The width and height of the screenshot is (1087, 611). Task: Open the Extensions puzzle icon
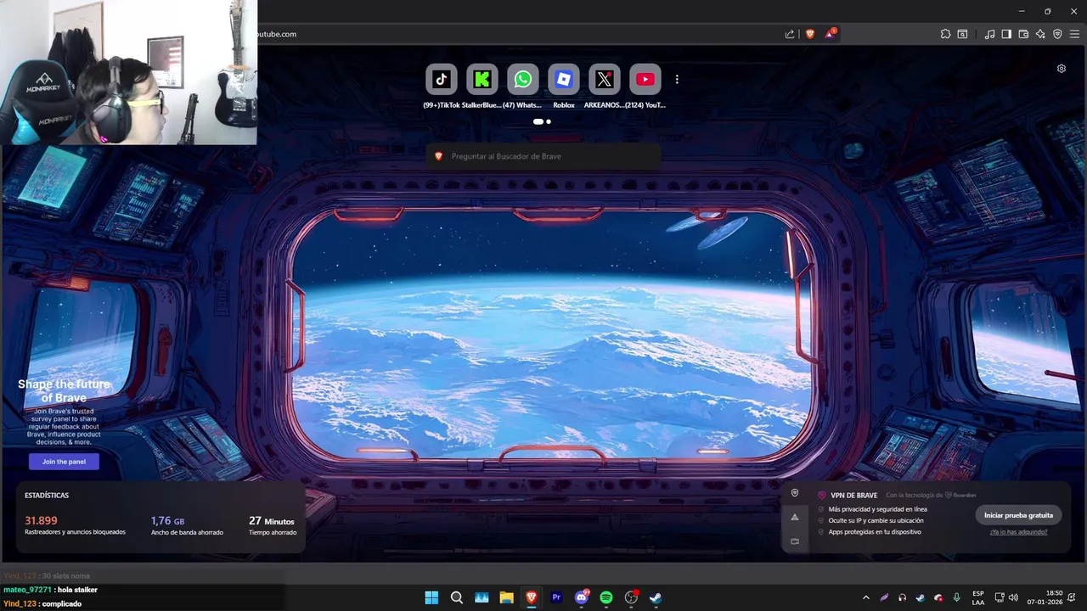[945, 34]
